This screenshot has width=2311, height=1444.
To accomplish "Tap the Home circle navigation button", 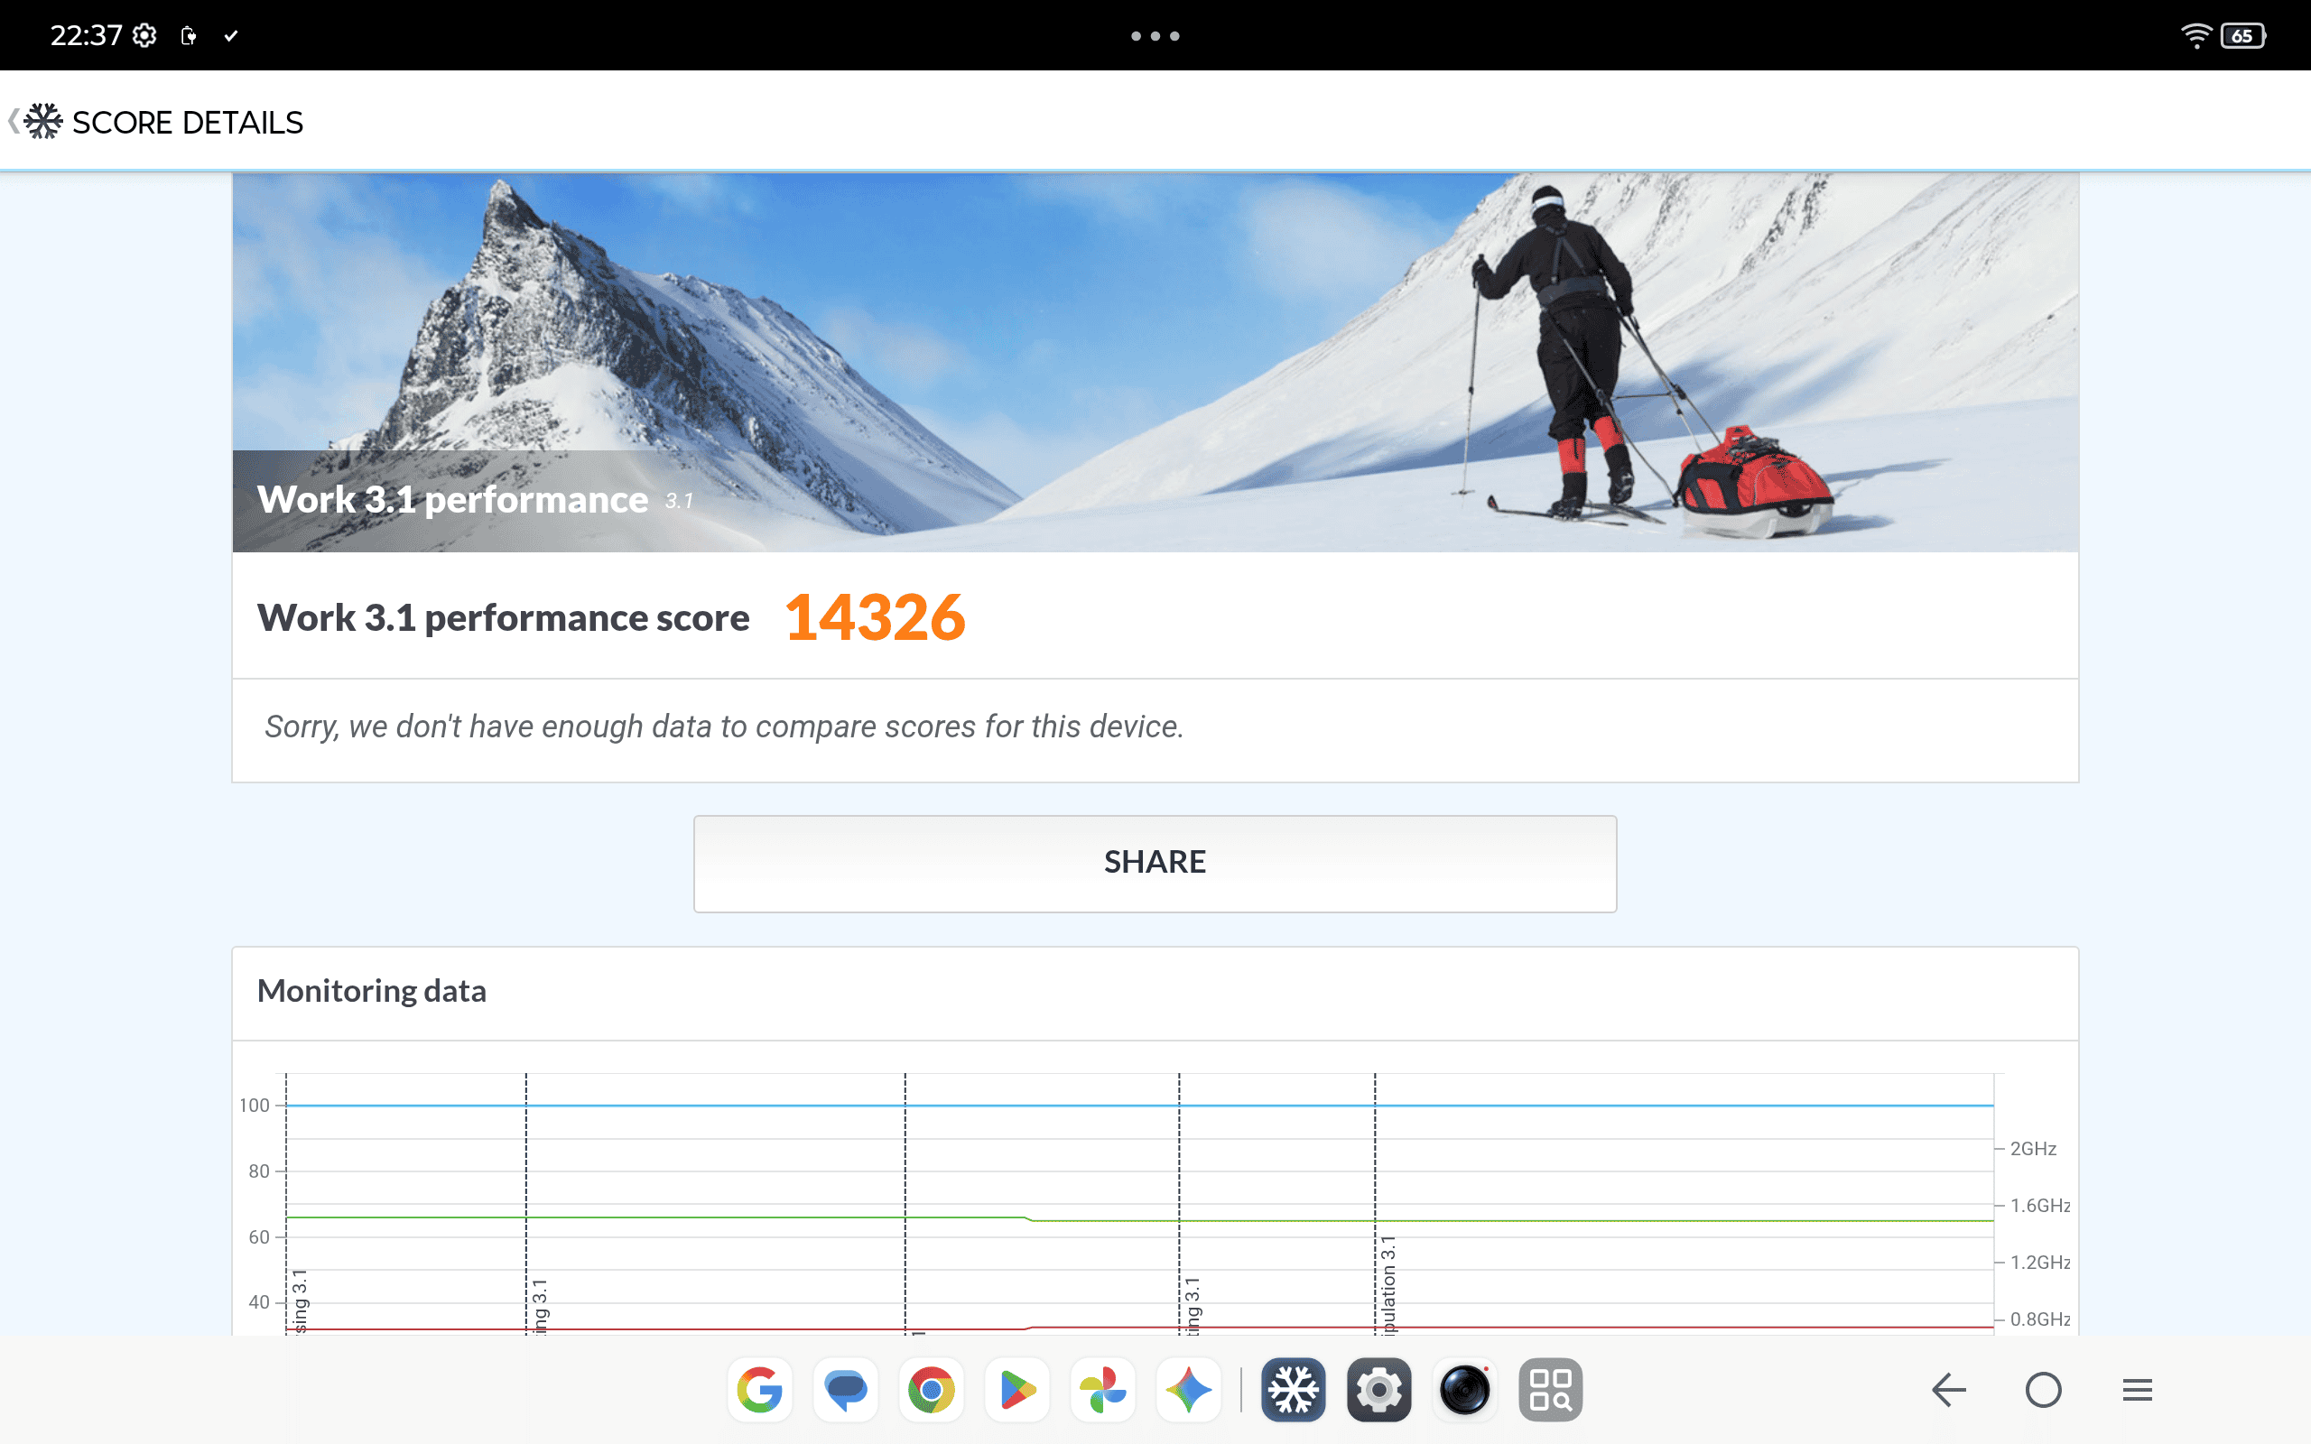I will [x=2043, y=1390].
